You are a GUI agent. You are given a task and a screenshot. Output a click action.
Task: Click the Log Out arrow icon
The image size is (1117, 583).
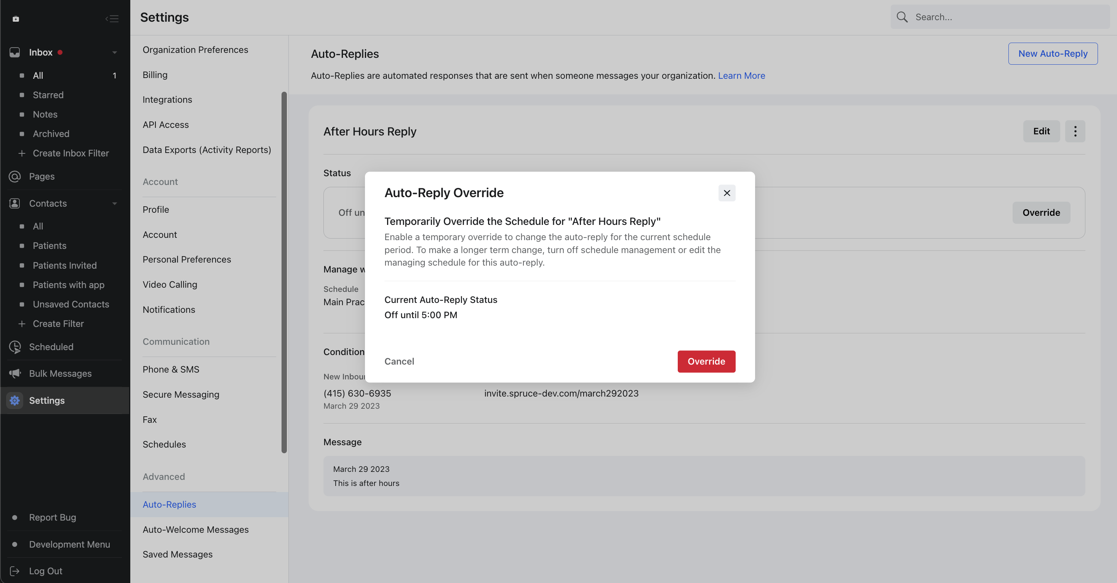tap(15, 571)
